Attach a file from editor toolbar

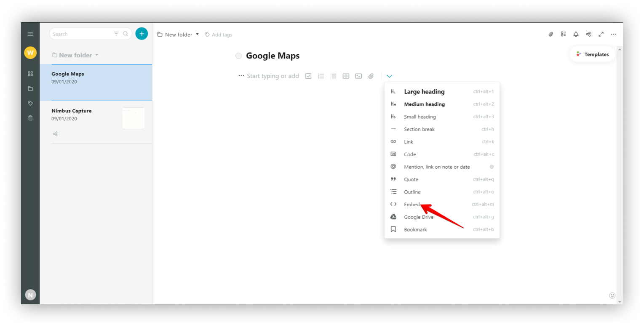pyautogui.click(x=371, y=76)
